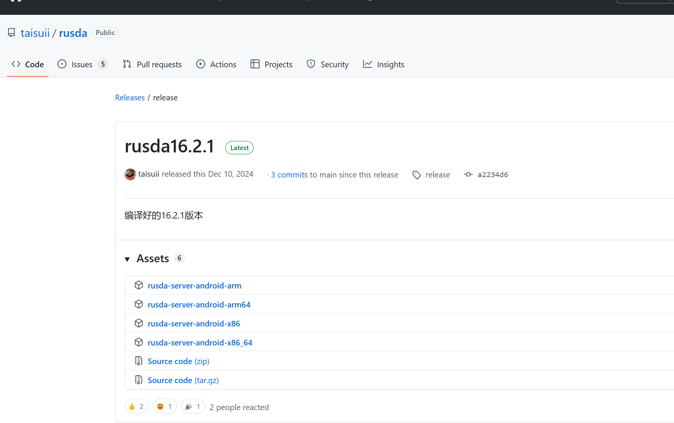
Task: Open the Issues tab
Action: coord(82,64)
